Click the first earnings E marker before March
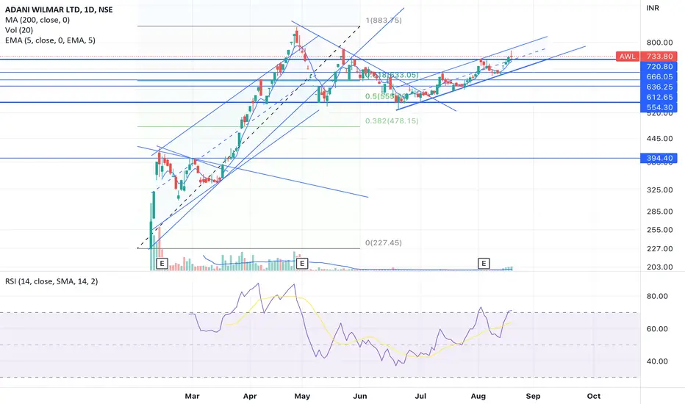The image size is (685, 404). [162, 264]
